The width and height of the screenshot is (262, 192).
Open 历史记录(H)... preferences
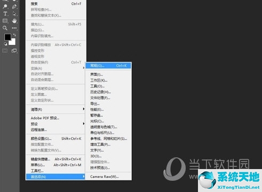click(108, 92)
